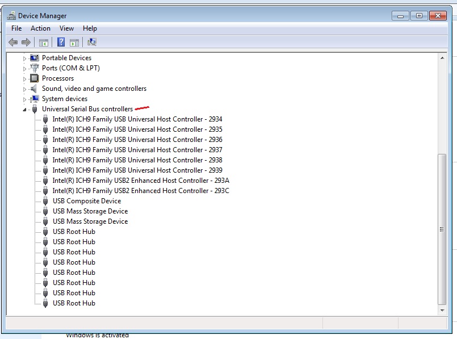The image size is (457, 339).
Task: Open the File menu
Action: 16,28
